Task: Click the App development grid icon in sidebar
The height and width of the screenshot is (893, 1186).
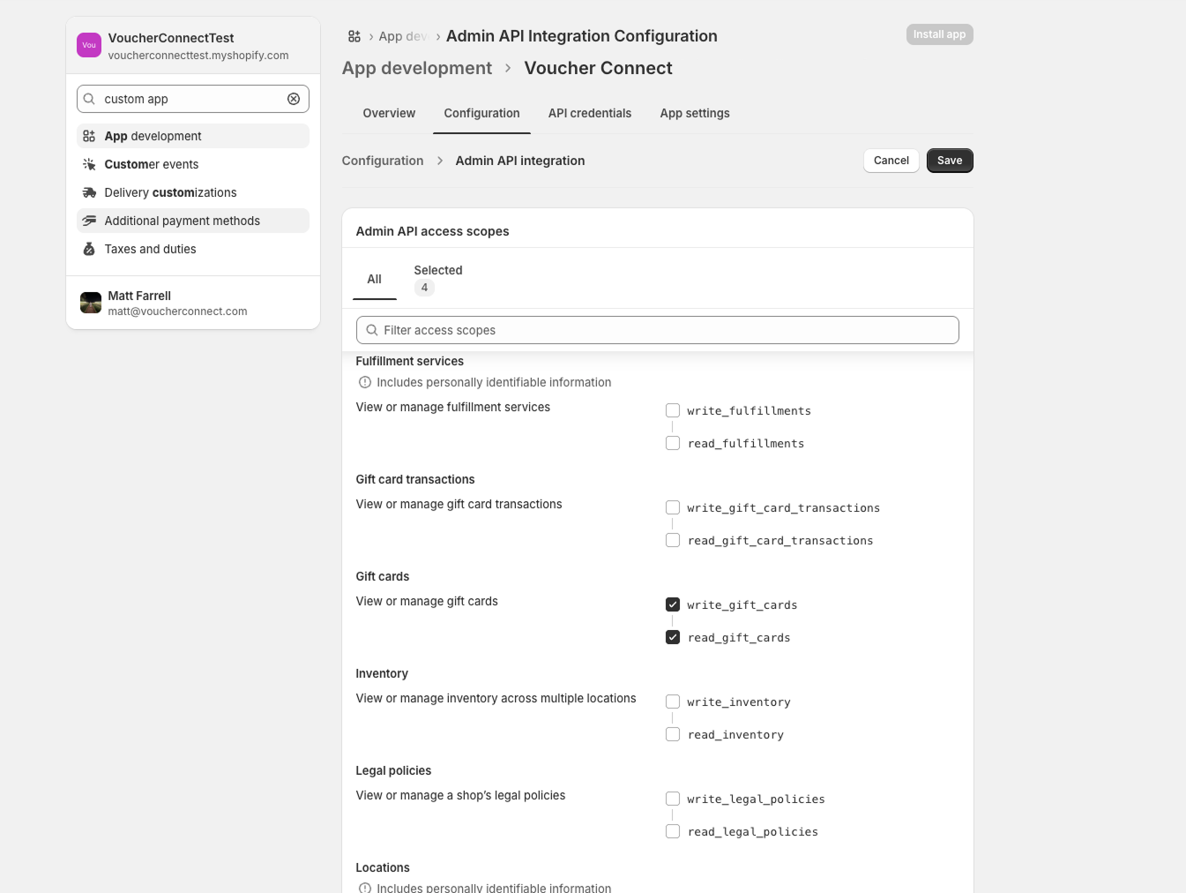Action: pos(89,136)
